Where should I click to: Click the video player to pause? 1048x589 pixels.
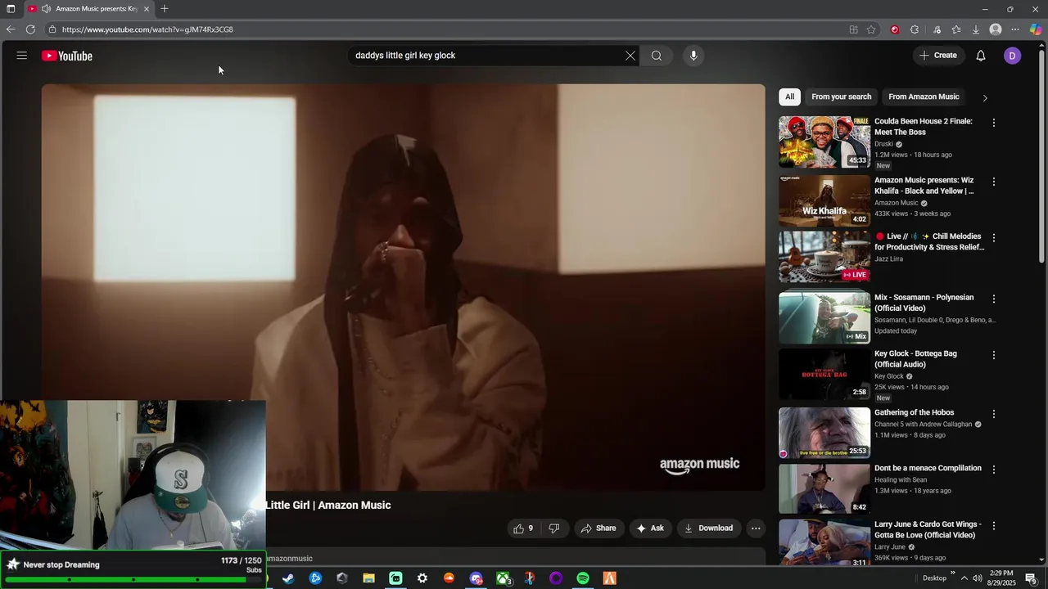click(403, 286)
